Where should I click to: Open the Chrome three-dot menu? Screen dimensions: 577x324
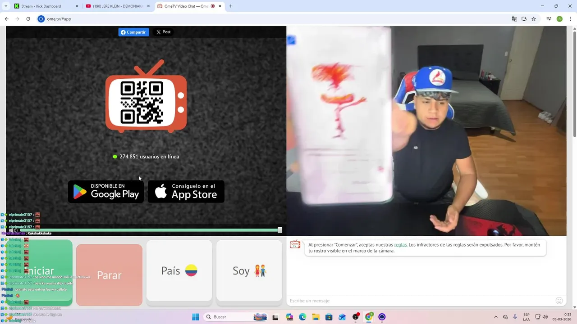570,19
